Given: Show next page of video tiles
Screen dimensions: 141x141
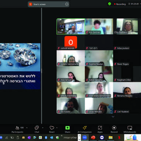Looking at the screenshot, I should click(x=113, y=116).
